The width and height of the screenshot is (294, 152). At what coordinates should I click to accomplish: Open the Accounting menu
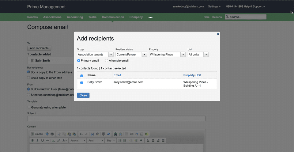75,17
